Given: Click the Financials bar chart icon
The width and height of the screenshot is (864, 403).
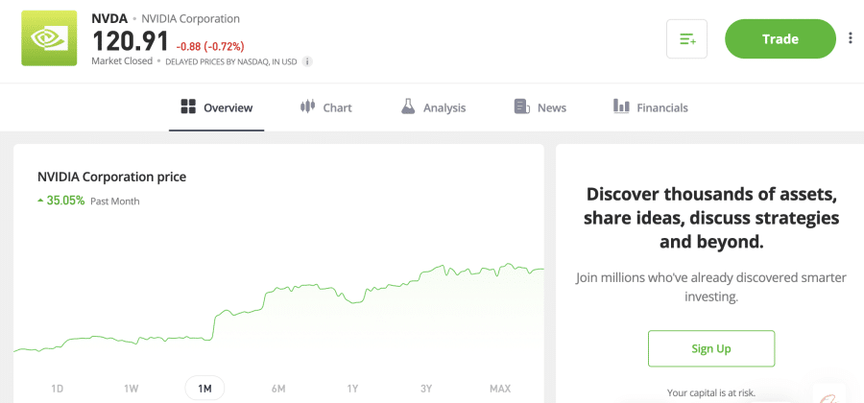Looking at the screenshot, I should click(x=621, y=107).
